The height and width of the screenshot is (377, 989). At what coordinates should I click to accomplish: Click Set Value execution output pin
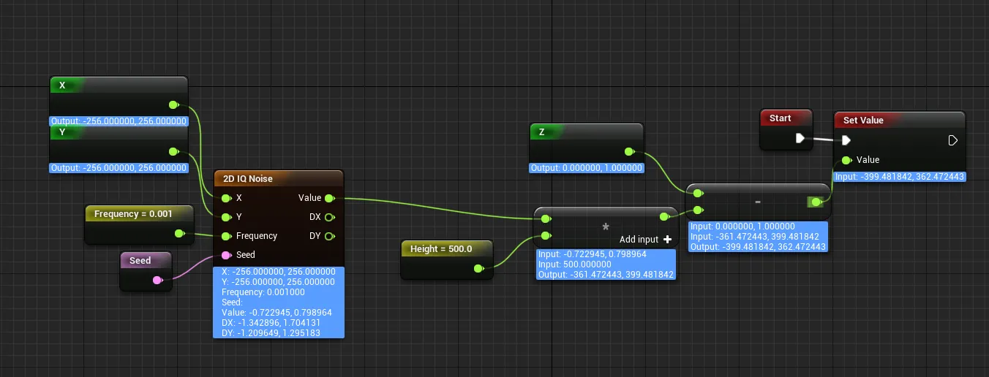point(952,140)
